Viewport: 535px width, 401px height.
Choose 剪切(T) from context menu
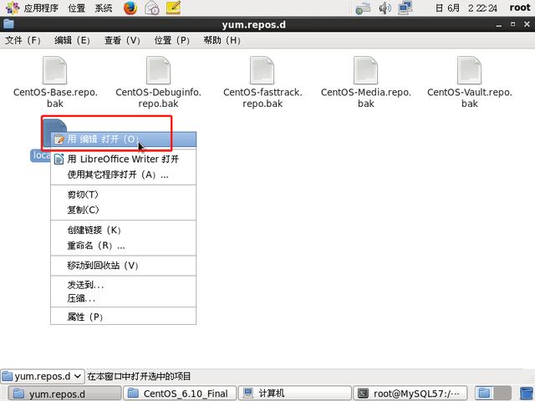click(x=124, y=195)
